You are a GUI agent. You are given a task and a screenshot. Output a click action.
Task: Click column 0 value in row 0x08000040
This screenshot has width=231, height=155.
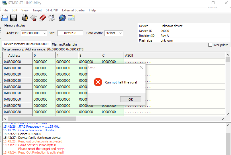(44, 87)
